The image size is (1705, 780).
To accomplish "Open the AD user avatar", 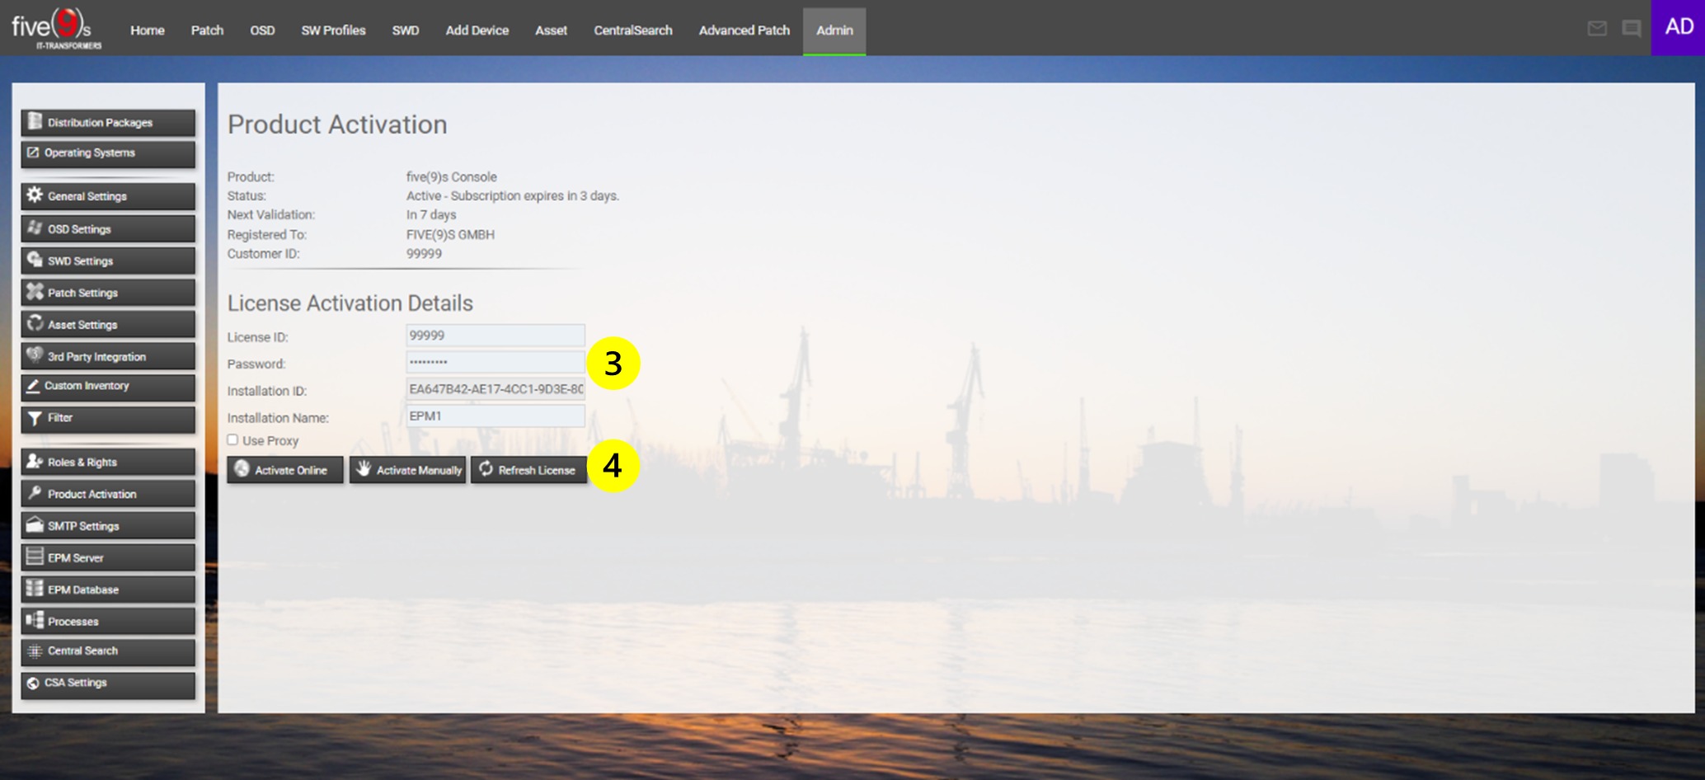I will pos(1678,27).
